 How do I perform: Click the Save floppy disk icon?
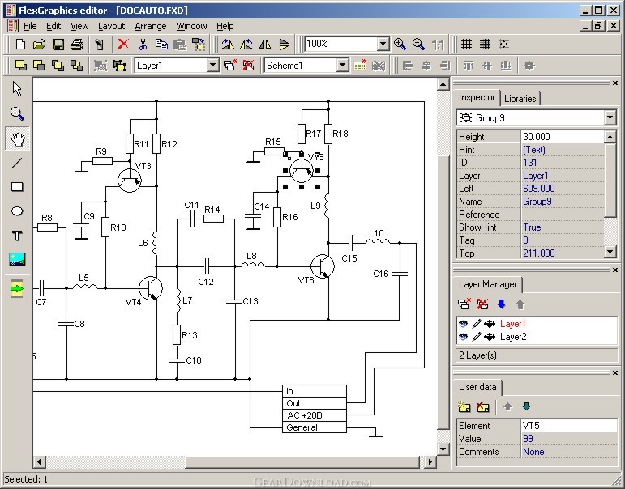58,44
